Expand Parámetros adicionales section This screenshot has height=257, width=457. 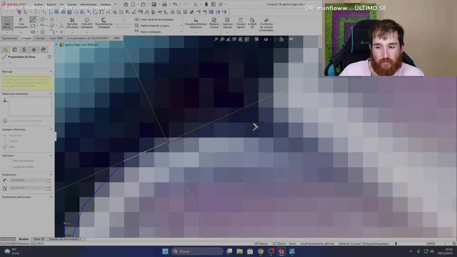pyautogui.click(x=51, y=197)
